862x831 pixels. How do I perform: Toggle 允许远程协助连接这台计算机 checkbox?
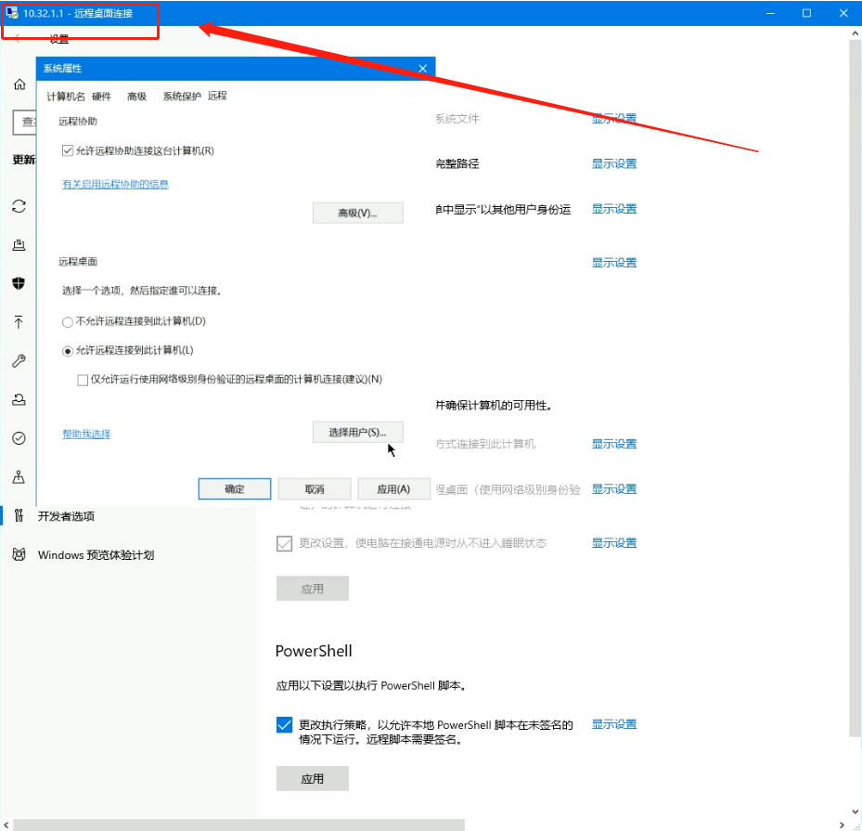[68, 150]
